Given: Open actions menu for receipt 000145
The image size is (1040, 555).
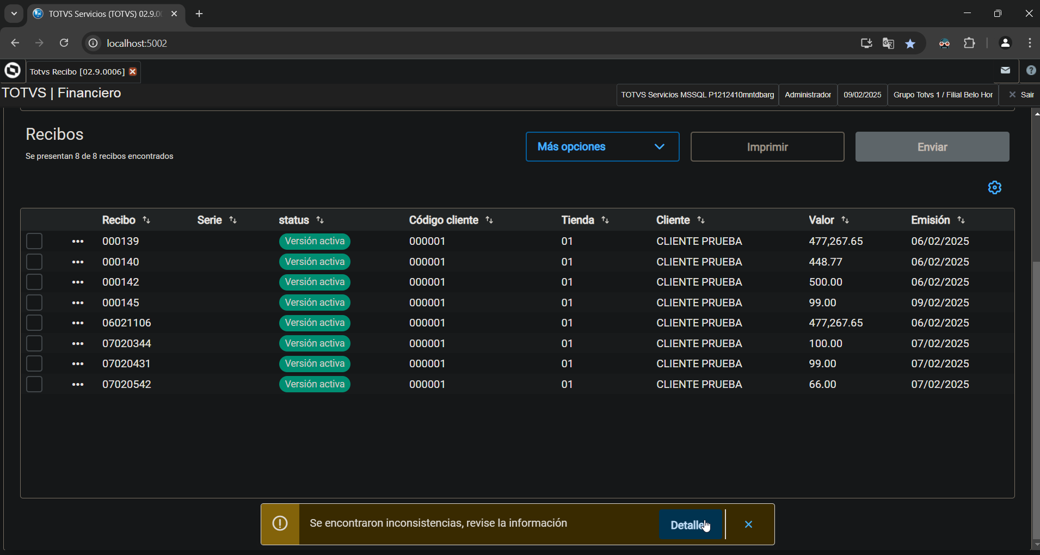Looking at the screenshot, I should [78, 303].
